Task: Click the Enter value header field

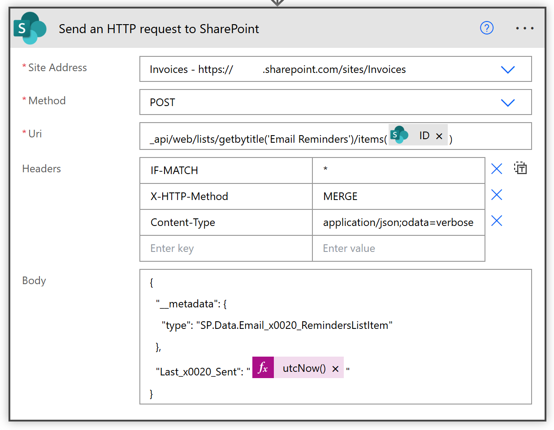Action: pyautogui.click(x=398, y=248)
